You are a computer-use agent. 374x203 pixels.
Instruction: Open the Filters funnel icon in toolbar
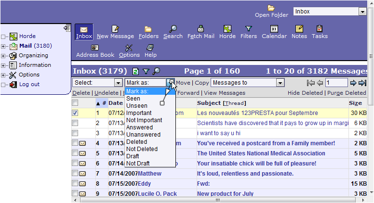[x=248, y=29]
